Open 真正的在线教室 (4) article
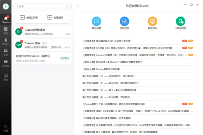Screen dimensions: 203x135 [138, 97]
